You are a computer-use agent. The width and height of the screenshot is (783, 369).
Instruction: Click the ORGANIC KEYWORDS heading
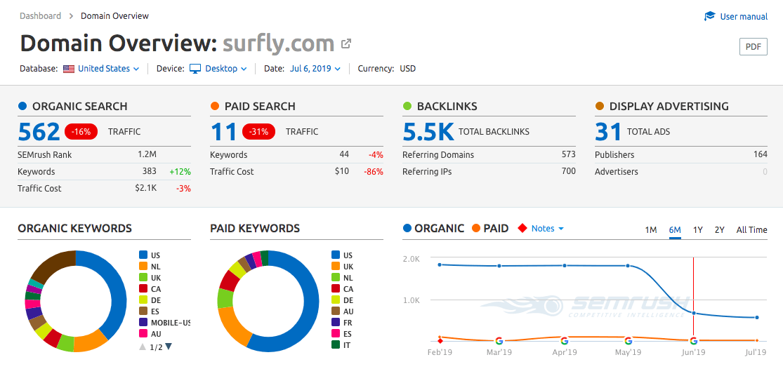(75, 229)
